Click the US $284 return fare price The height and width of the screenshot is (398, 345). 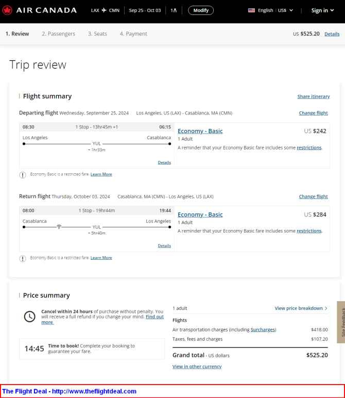tap(315, 214)
